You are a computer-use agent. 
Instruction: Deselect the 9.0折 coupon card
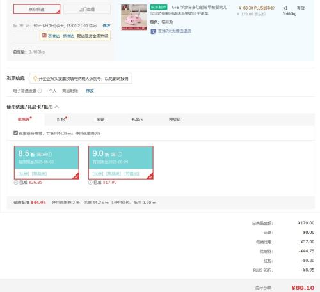click(x=121, y=162)
